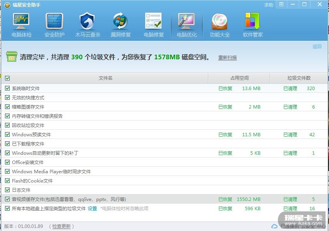Viewport: 329px width, 231px height.
Task: Uncheck Windows Media Player临时同步文件 checkbox
Action: pos(7,171)
